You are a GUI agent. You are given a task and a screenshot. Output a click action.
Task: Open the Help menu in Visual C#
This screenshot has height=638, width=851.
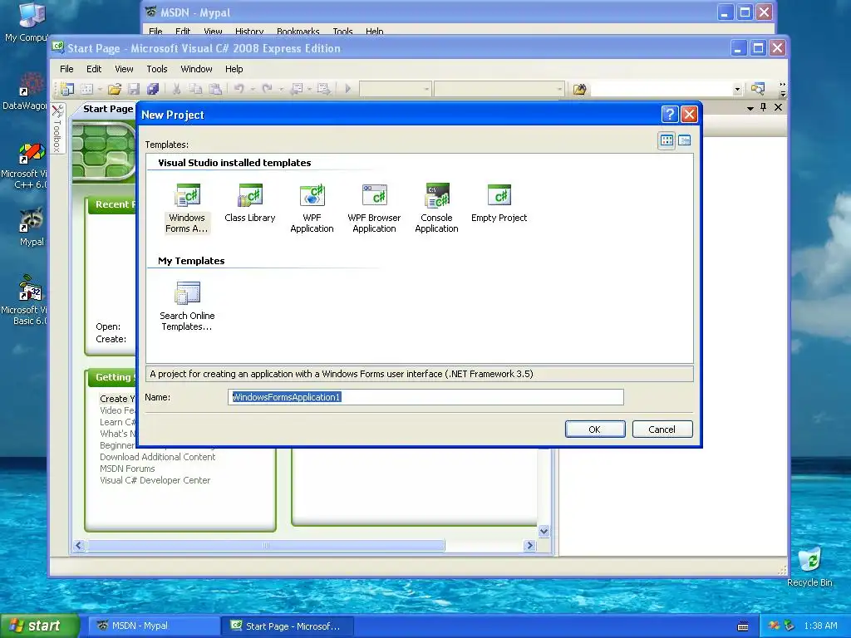[x=234, y=69]
